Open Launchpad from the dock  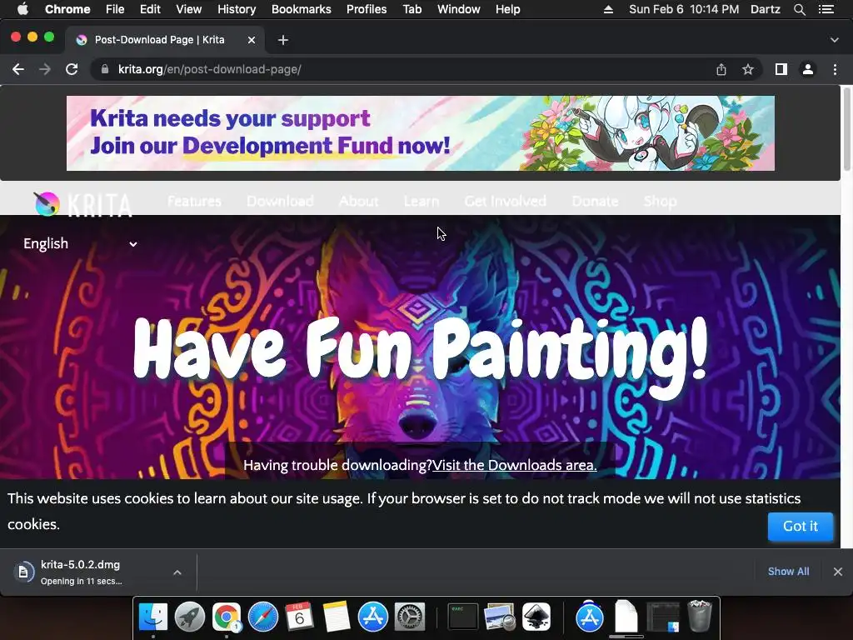coord(189,617)
